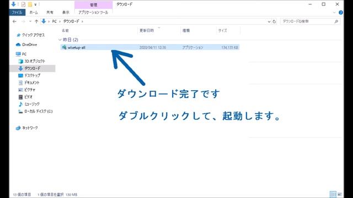
Task: Switch to details view layout
Action: click(333, 194)
